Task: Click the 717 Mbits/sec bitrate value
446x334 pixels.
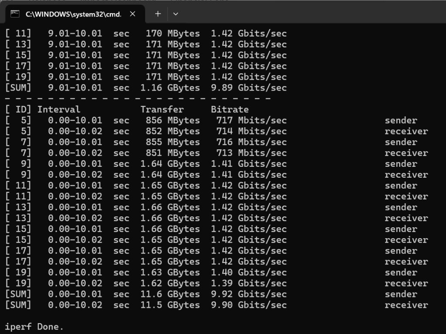Action: pyautogui.click(x=251, y=120)
